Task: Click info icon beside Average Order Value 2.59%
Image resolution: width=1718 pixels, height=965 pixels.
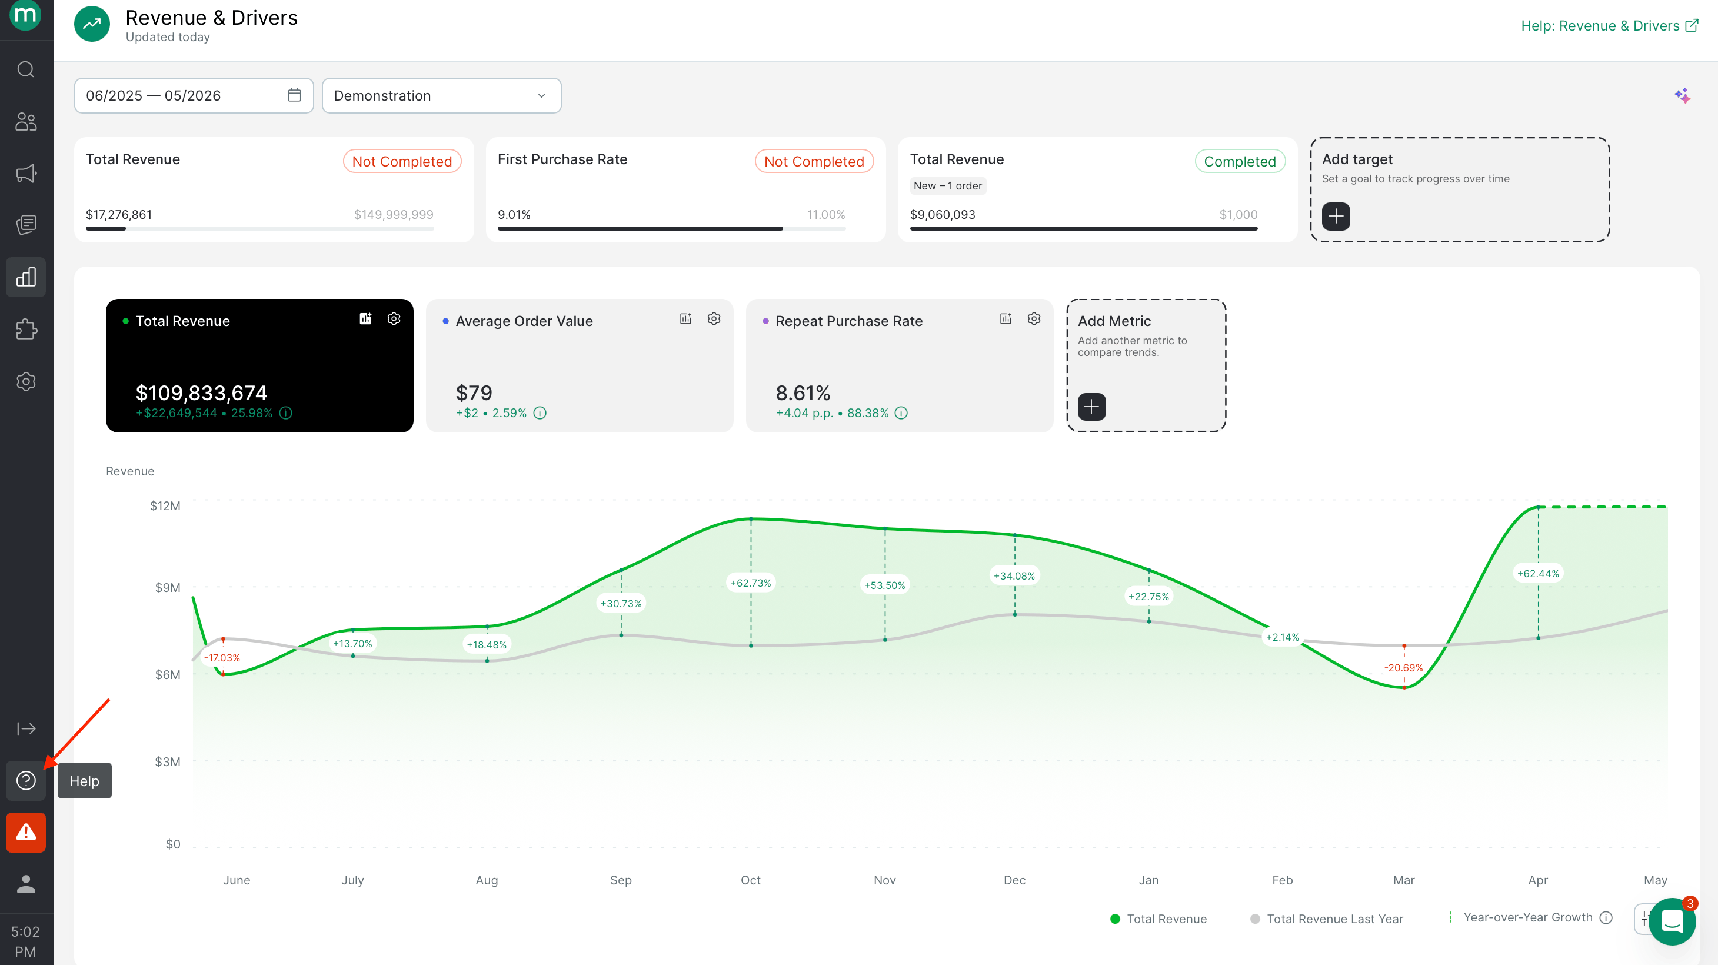Action: (540, 413)
